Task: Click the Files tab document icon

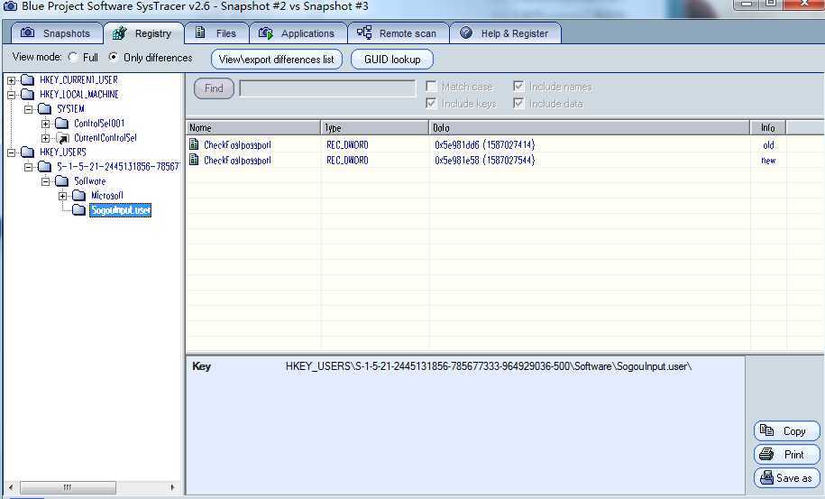Action: pyautogui.click(x=200, y=32)
